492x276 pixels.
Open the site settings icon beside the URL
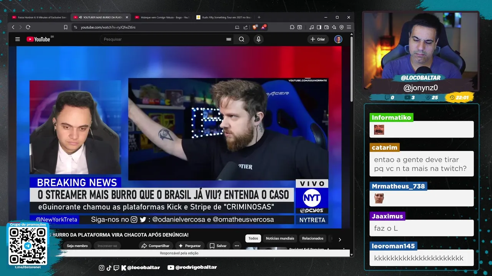click(75, 27)
